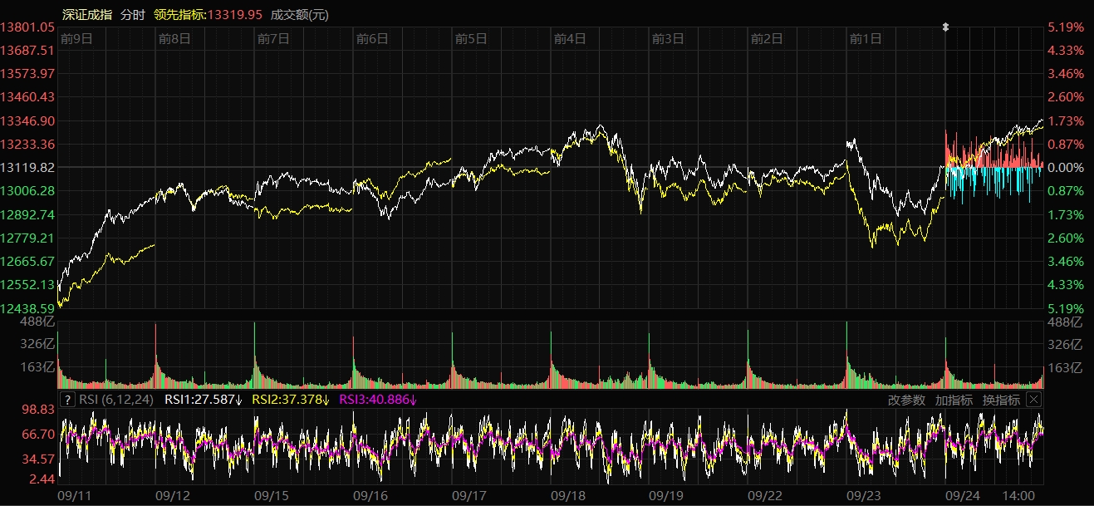
Task: Select the 分时 chart mode label
Action: 132,14
